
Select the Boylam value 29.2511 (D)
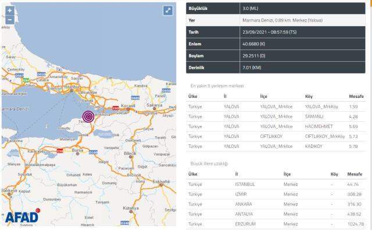tap(254, 56)
